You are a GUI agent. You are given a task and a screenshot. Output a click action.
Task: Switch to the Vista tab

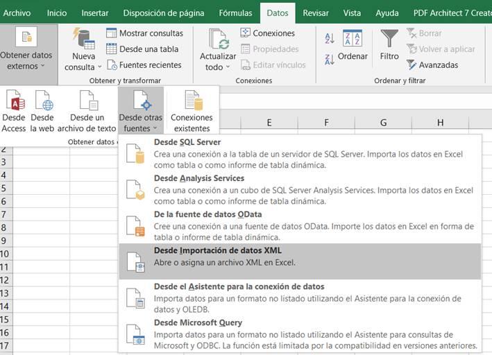pos(352,13)
